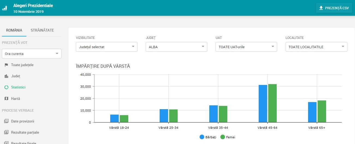
Task: Click the icon beside Date provizorii
Action: click(6, 121)
